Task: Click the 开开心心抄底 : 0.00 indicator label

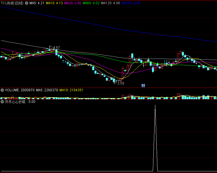Action: point(20,102)
